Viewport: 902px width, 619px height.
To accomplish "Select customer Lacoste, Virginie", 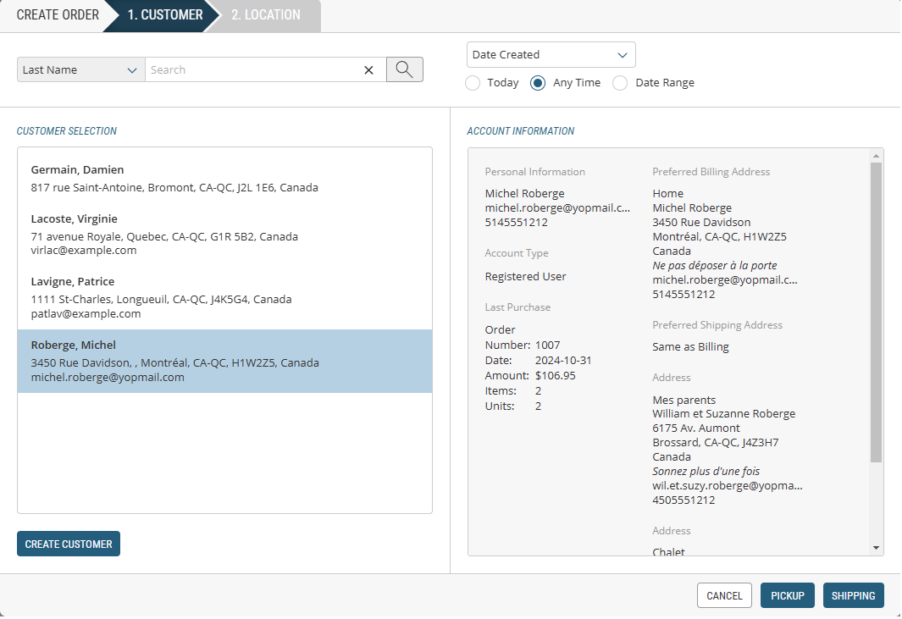I will [x=224, y=235].
